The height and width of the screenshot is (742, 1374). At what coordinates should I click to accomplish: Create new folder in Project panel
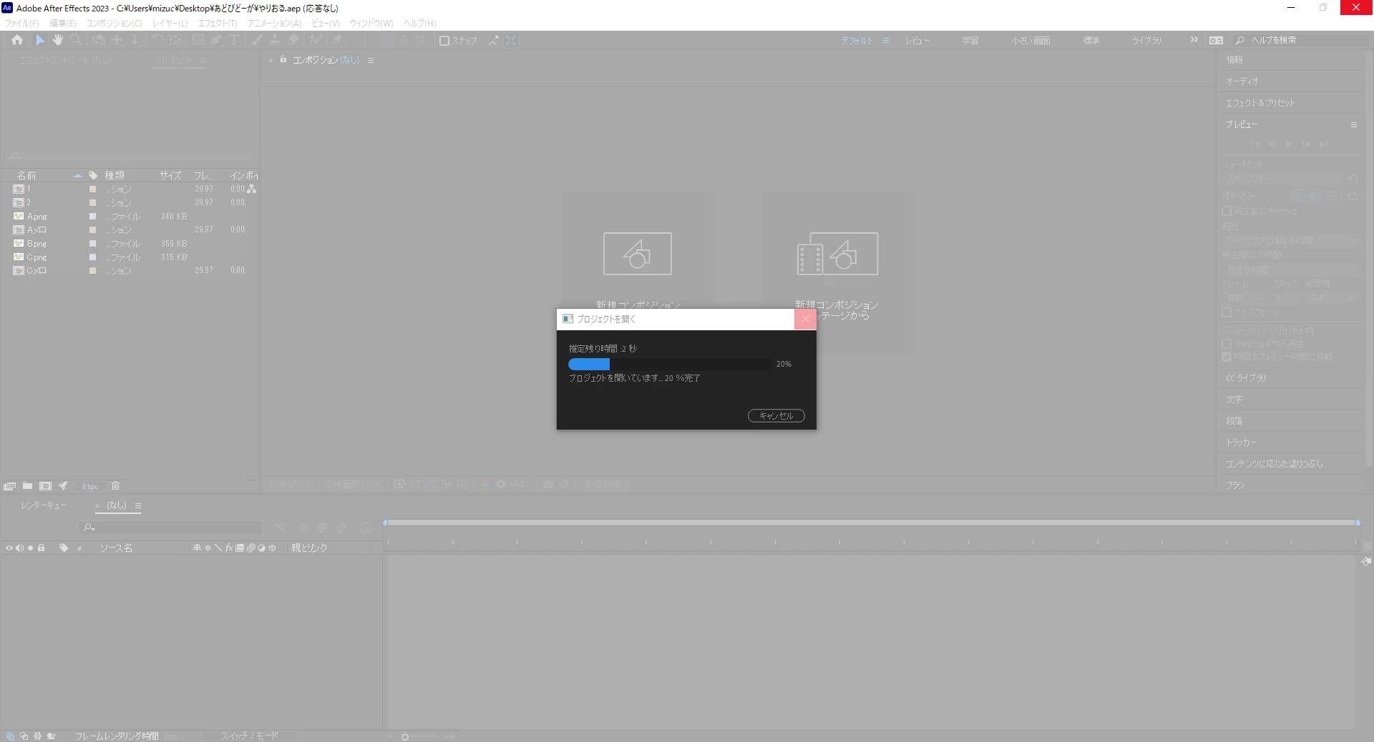pyautogui.click(x=27, y=486)
